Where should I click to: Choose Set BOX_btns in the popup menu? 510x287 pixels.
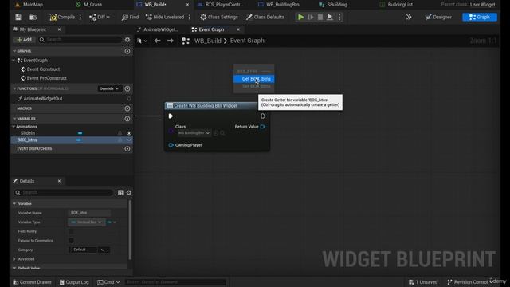tap(254, 86)
